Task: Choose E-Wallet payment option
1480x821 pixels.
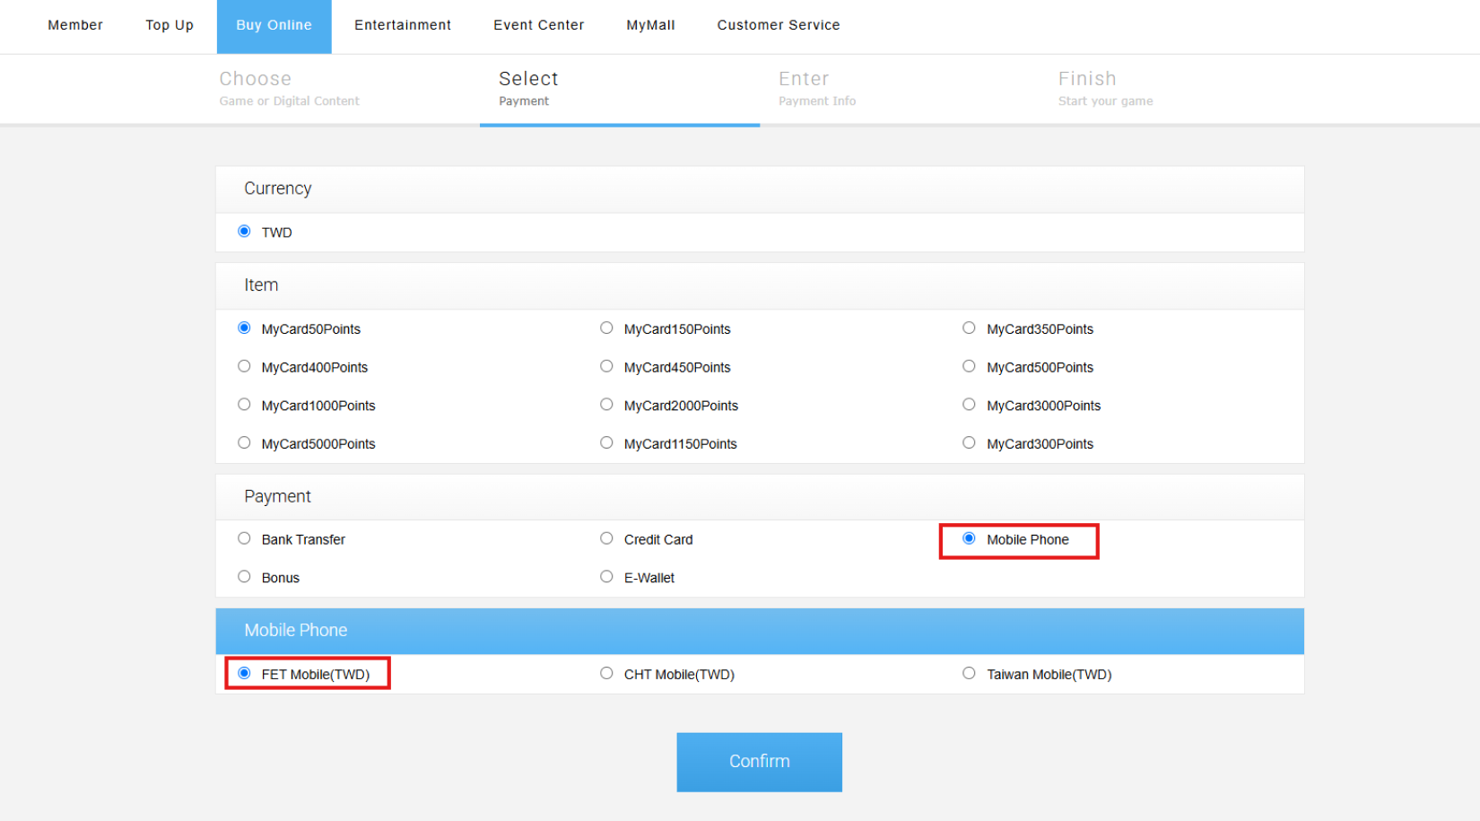Action: 606,577
